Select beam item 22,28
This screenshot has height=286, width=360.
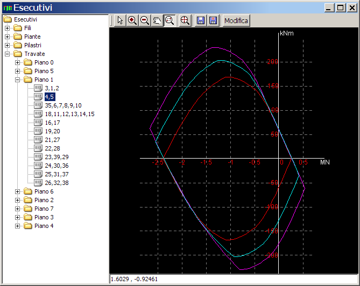(52, 148)
